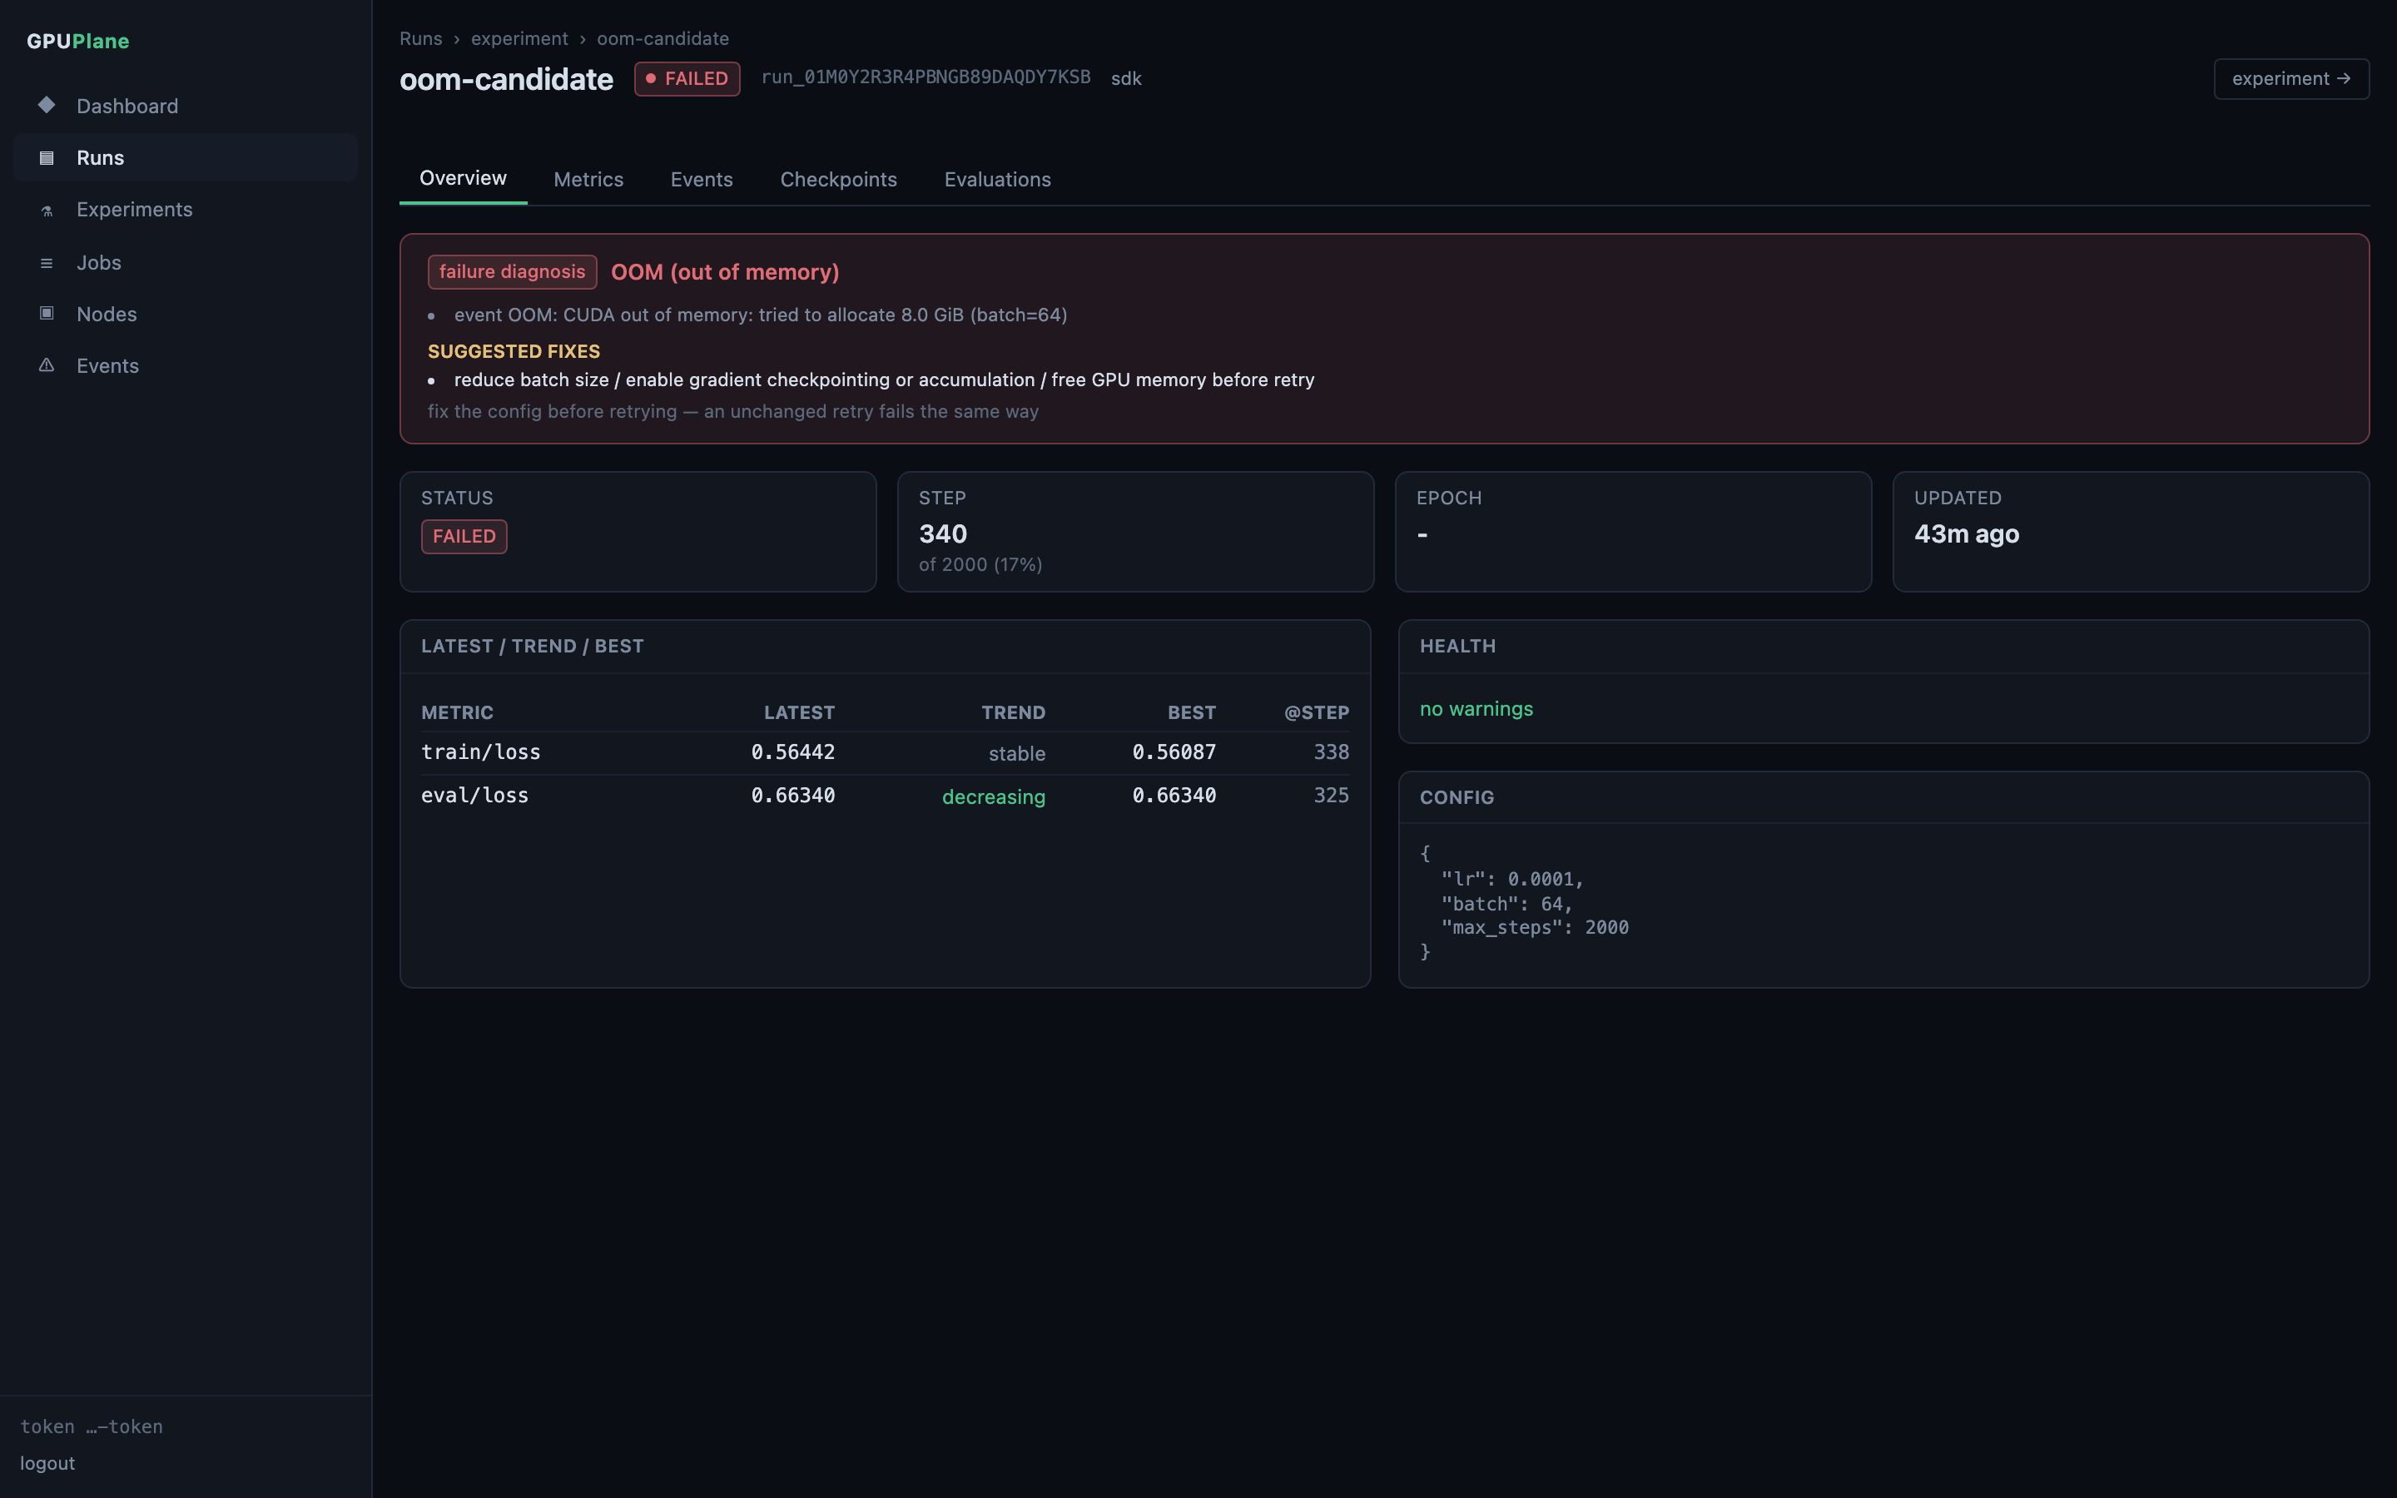Click the sdk label next to the run ID
The height and width of the screenshot is (1498, 2397).
coord(1126,78)
